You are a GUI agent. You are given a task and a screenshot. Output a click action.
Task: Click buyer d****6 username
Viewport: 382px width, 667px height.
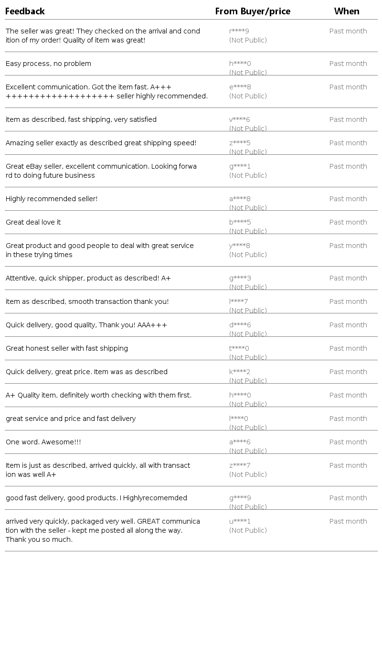[x=240, y=325]
